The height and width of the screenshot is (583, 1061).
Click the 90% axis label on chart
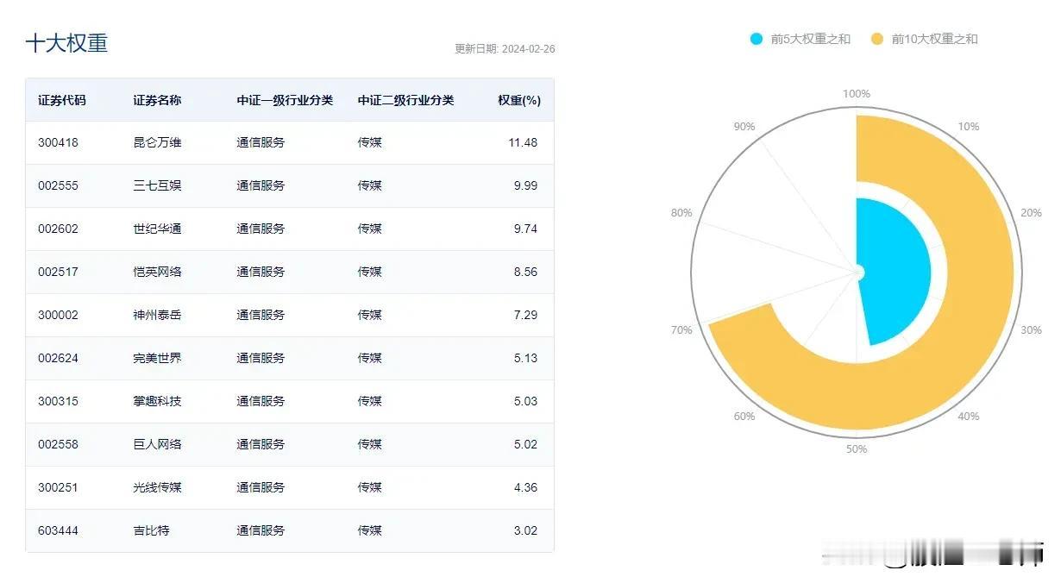point(744,127)
